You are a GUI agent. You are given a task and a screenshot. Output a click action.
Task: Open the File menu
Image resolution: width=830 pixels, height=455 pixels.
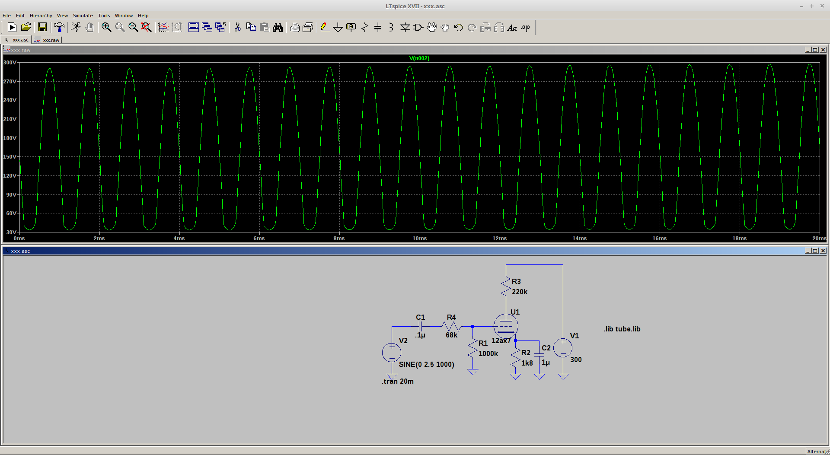(6, 16)
